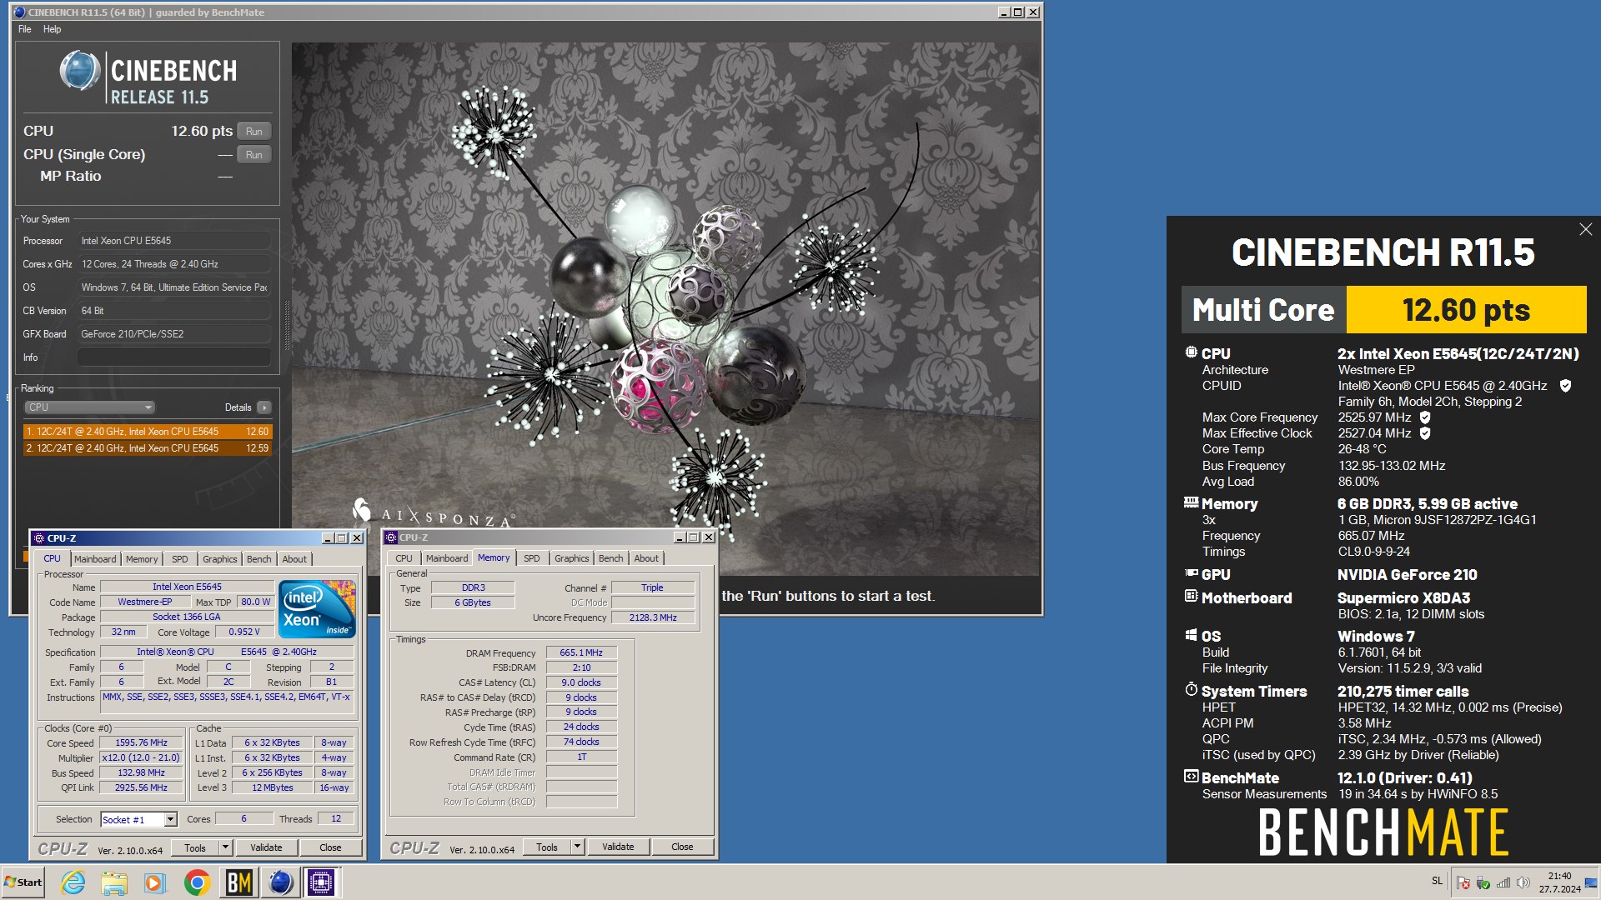
Task: Open SPD tab in left CPU-Z window
Action: tap(180, 559)
